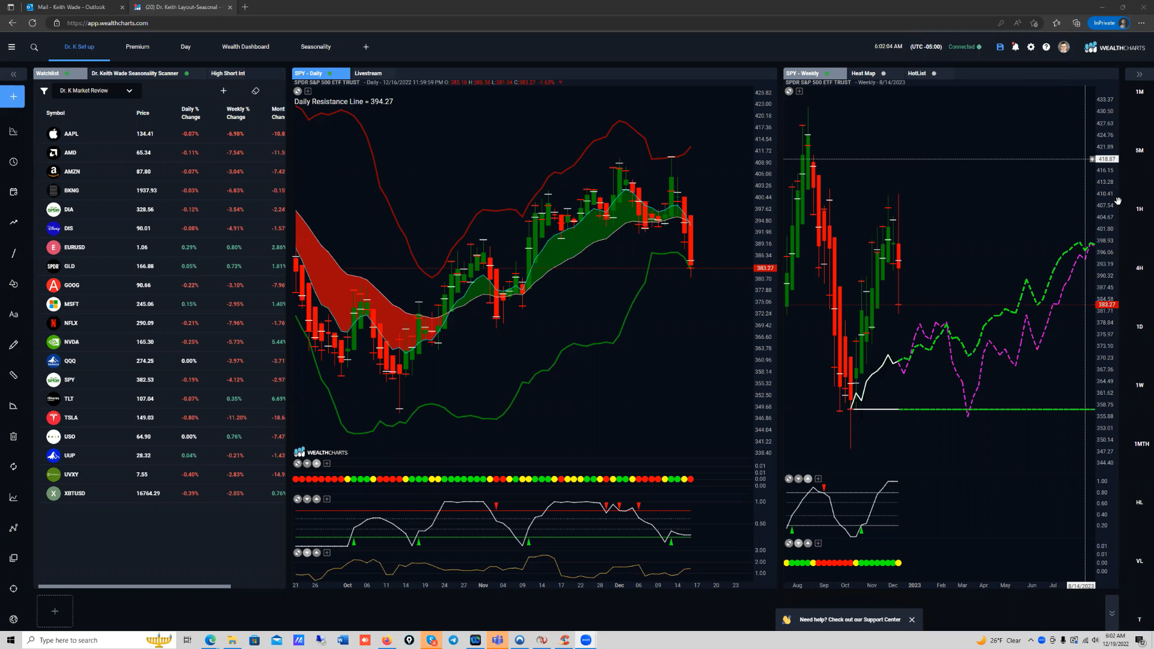Collapse the left panel with double chevron
Screen dimensions: 1154x649
pyautogui.click(x=13, y=74)
